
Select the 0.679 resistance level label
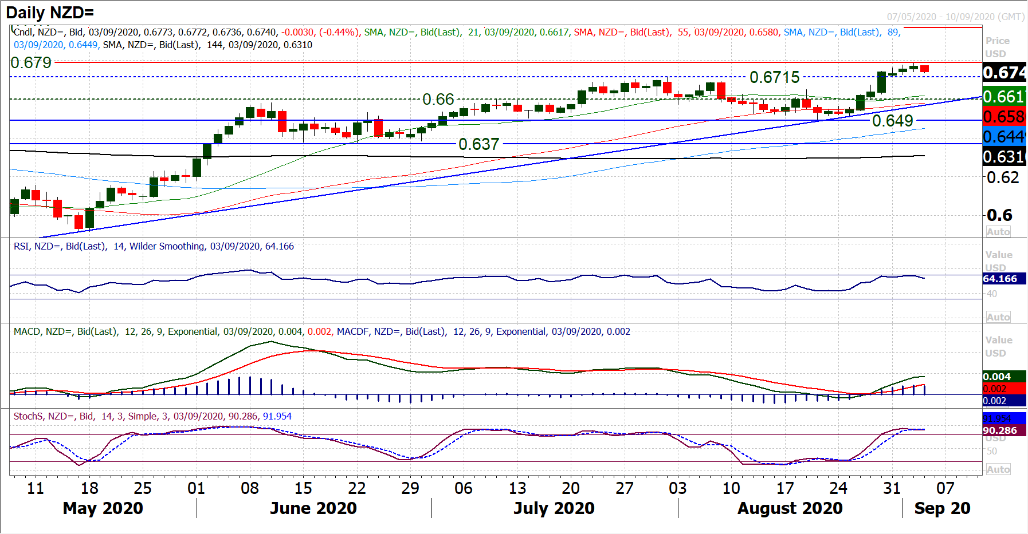tap(31, 62)
